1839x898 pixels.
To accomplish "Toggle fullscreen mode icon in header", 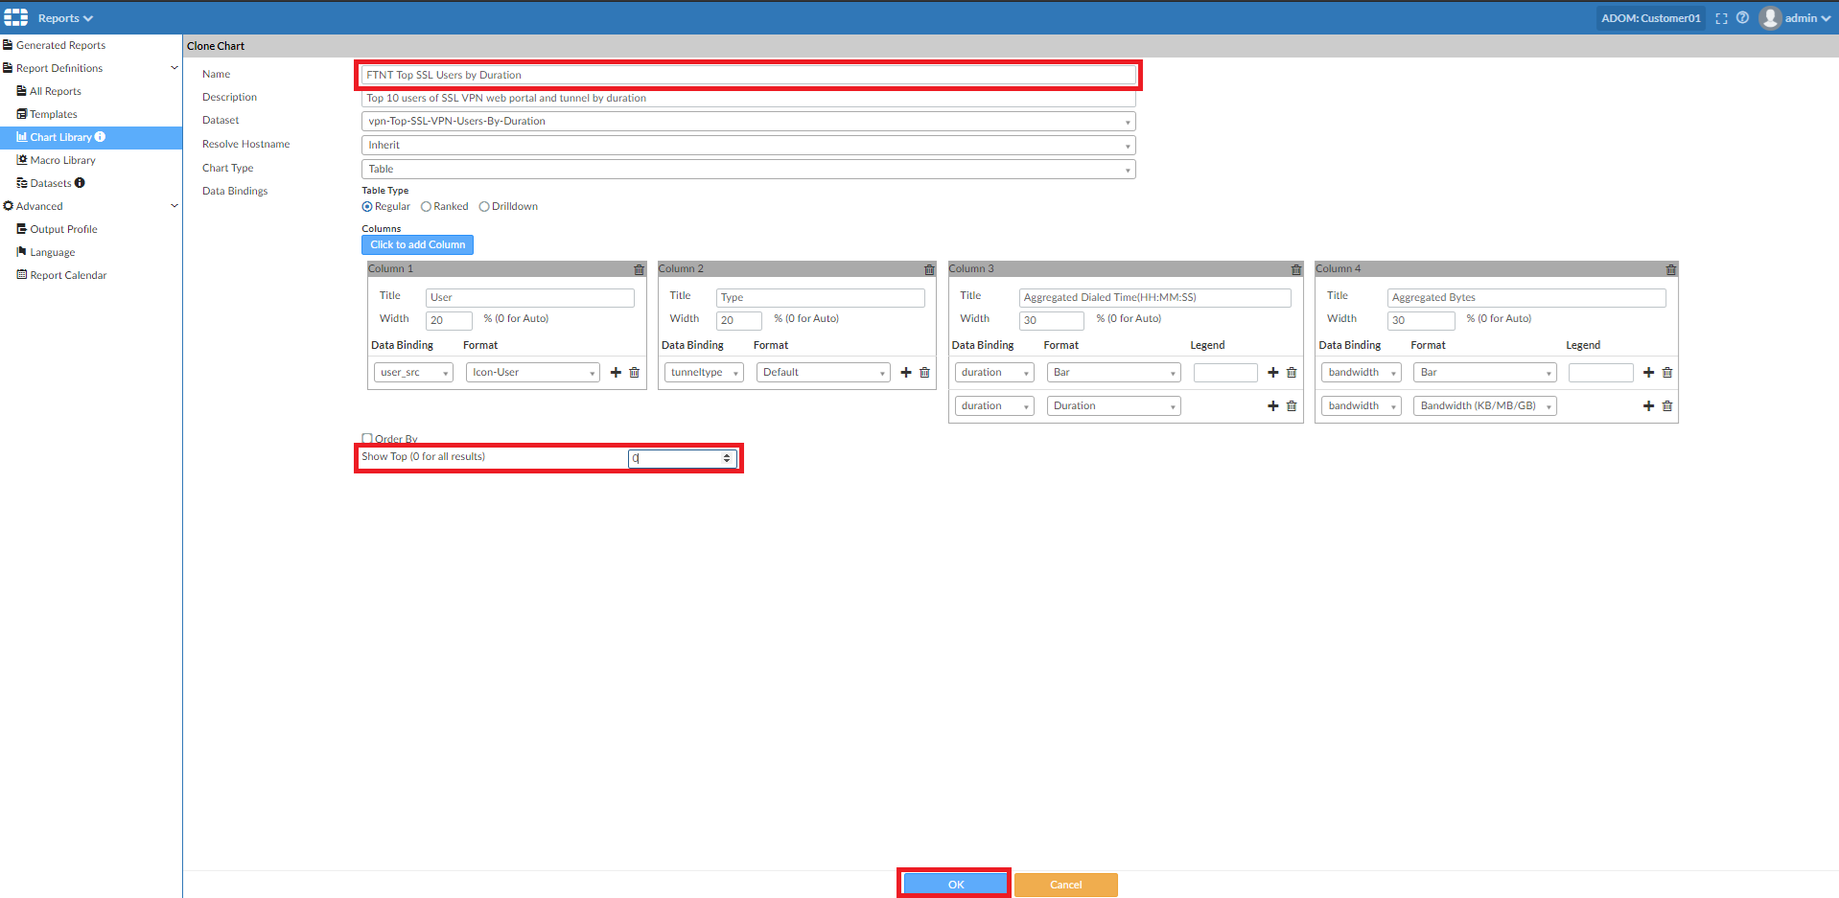I will click(x=1721, y=18).
